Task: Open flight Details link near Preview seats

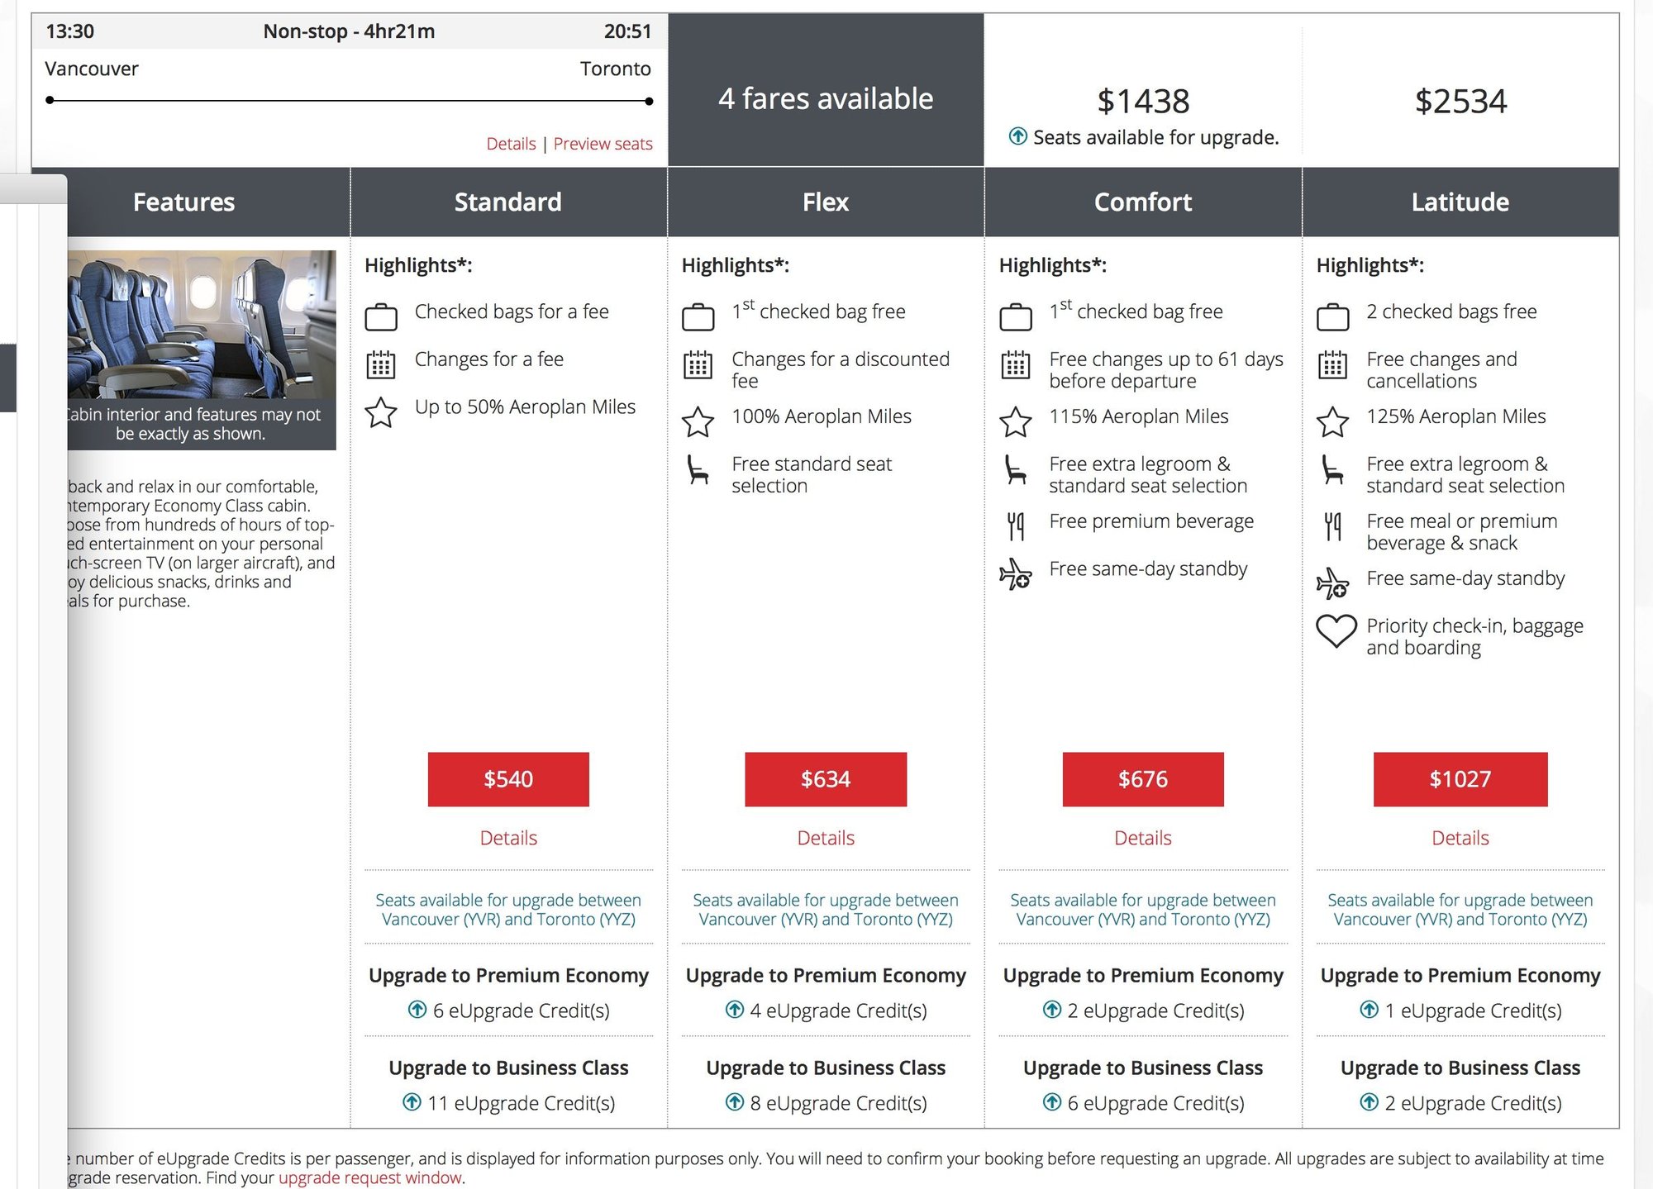Action: pos(511,144)
